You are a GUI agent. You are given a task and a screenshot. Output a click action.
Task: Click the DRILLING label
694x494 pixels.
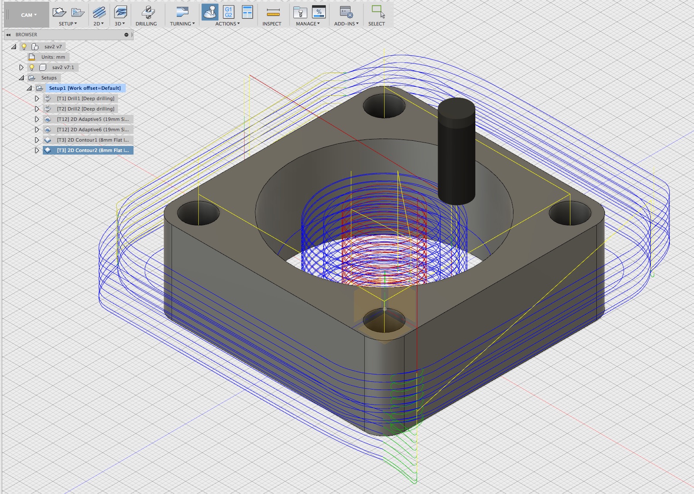pos(146,24)
